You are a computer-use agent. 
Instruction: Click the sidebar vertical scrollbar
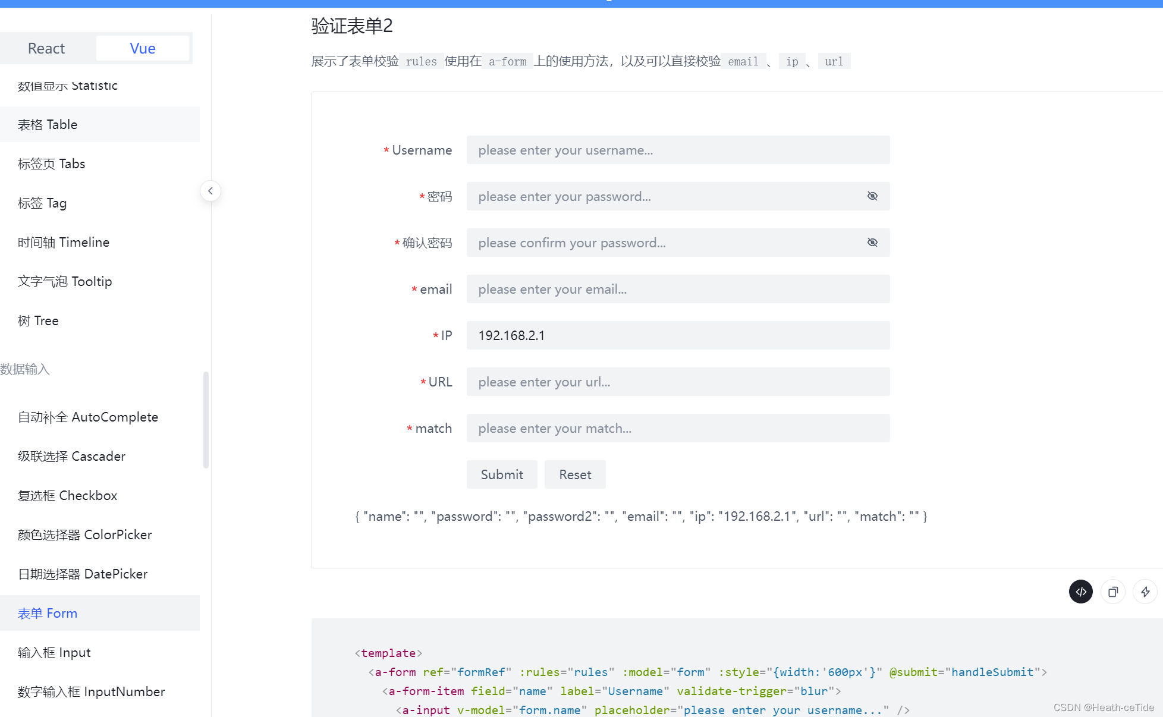(206, 419)
